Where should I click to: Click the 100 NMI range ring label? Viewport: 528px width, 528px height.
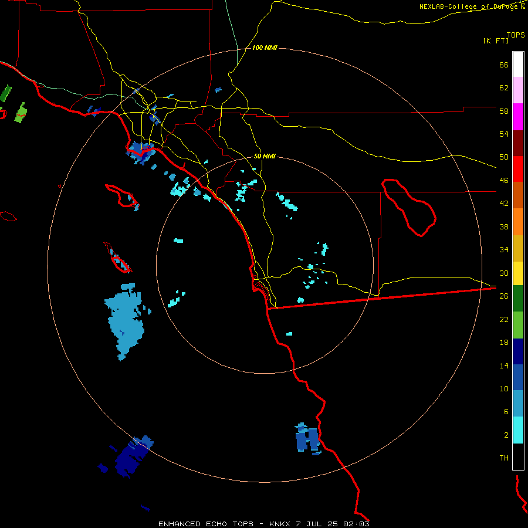click(265, 48)
